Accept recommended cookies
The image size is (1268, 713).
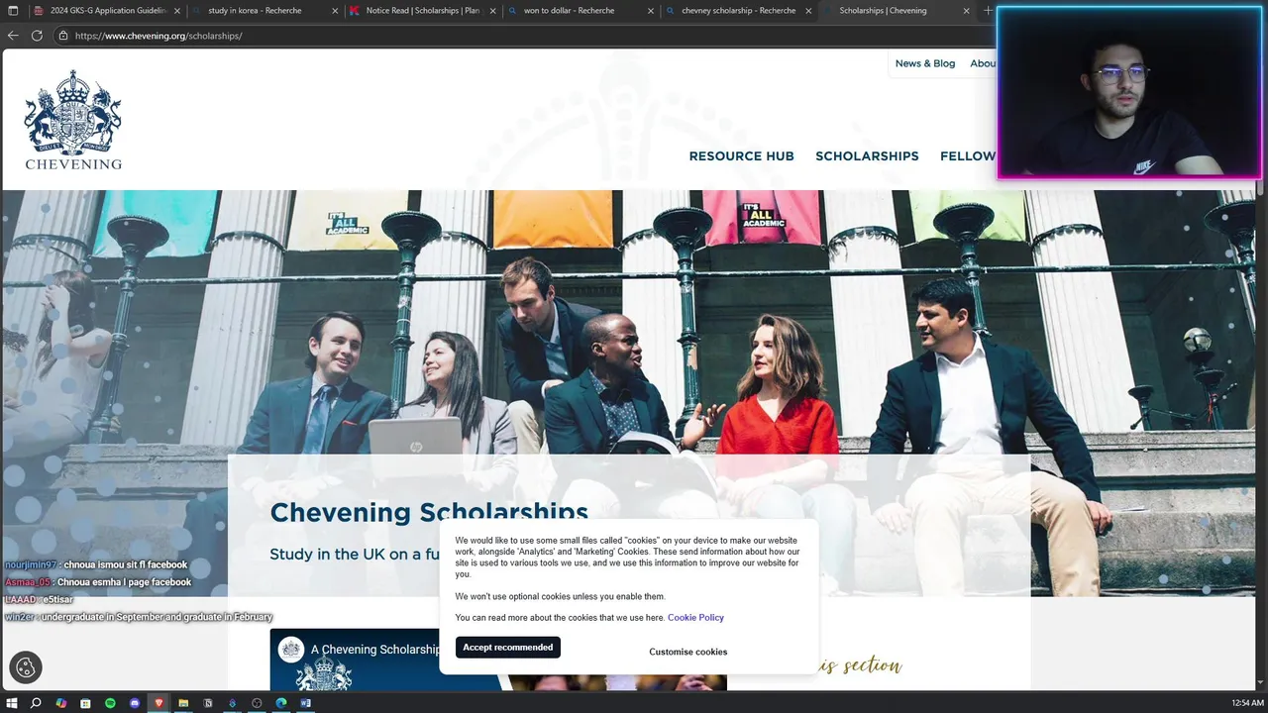508,648
